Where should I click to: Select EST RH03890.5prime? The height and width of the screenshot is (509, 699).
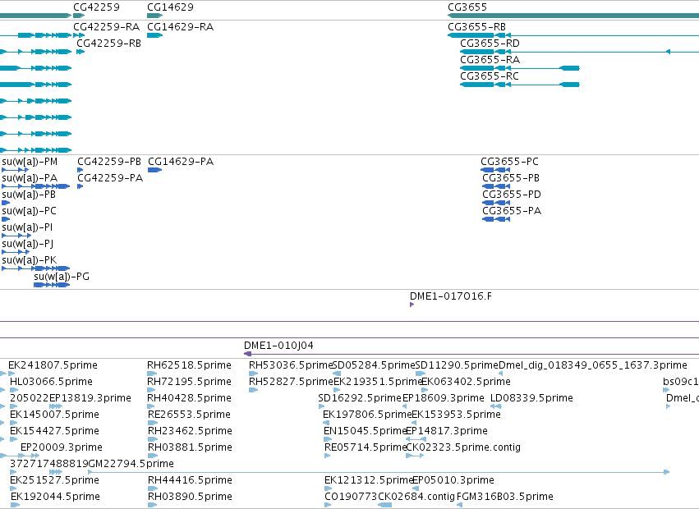(190, 497)
